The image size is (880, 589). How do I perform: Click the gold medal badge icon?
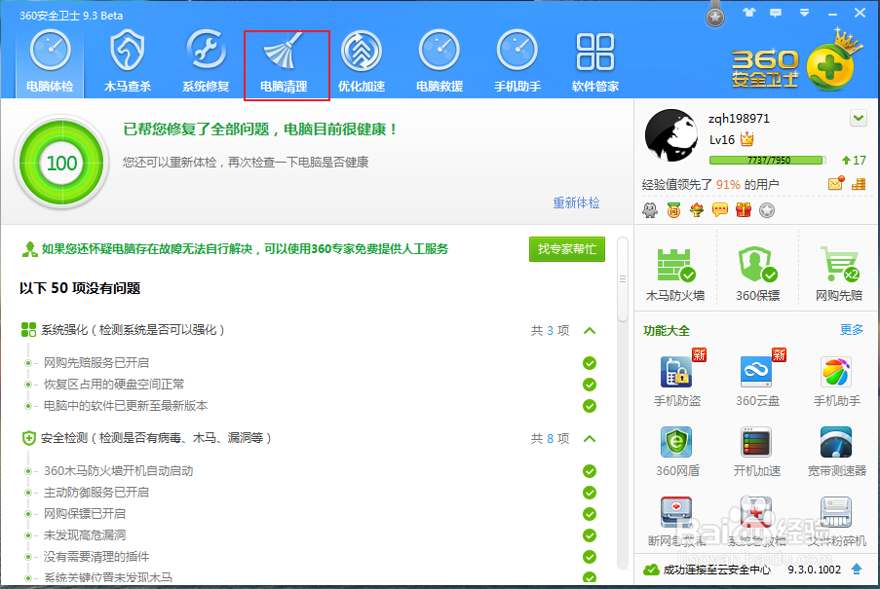coord(673,210)
